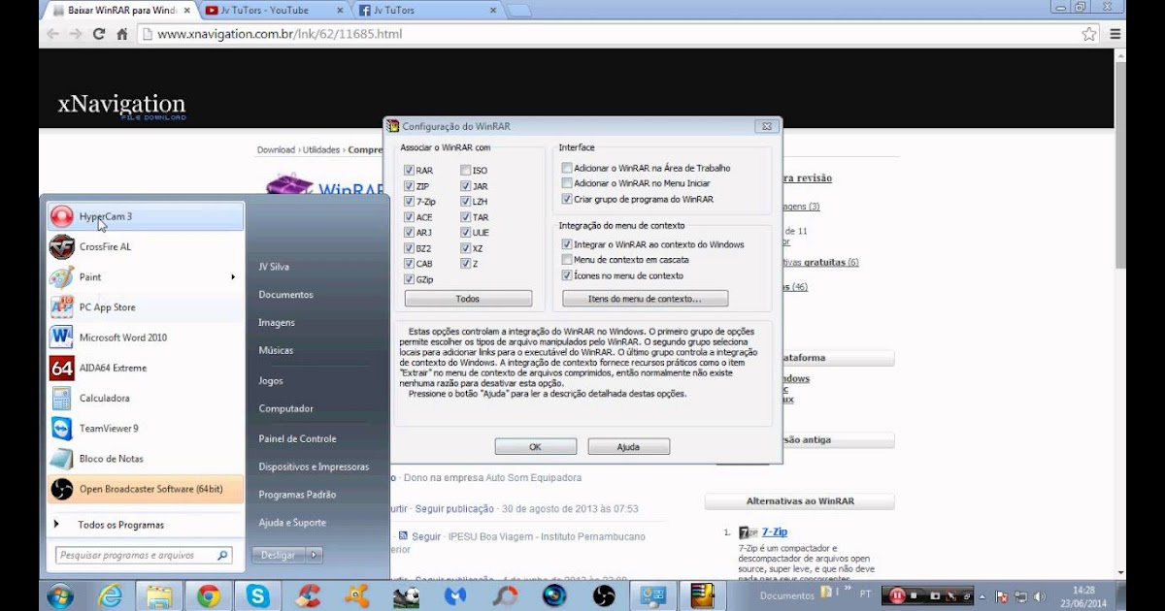Toggle the ZIP association checkbox
This screenshot has height=611, width=1165.
tap(410, 186)
